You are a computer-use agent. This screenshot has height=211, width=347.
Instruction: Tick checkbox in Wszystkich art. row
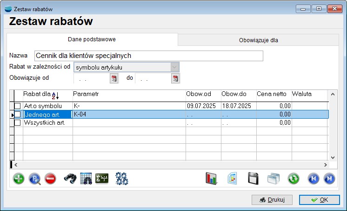pyautogui.click(x=18, y=123)
